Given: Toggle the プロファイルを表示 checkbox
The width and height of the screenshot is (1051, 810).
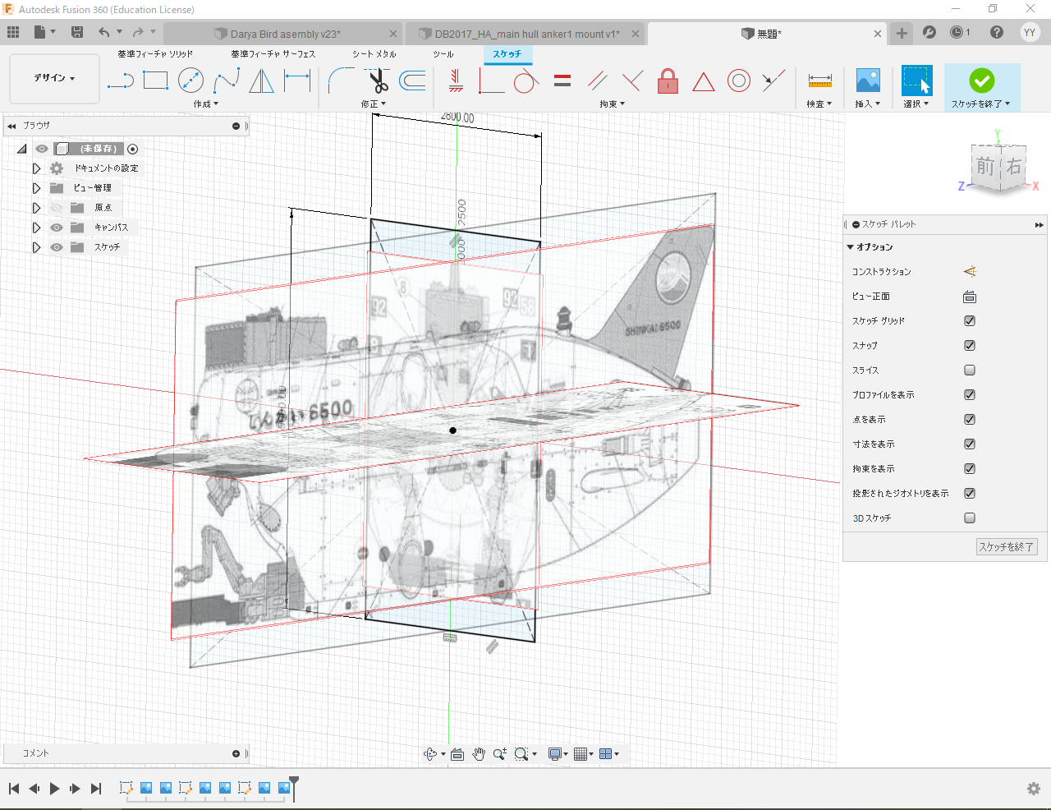Looking at the screenshot, I should tap(970, 395).
